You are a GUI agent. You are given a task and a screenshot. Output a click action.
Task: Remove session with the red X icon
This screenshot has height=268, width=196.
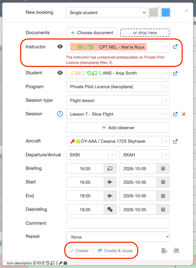[184, 114]
